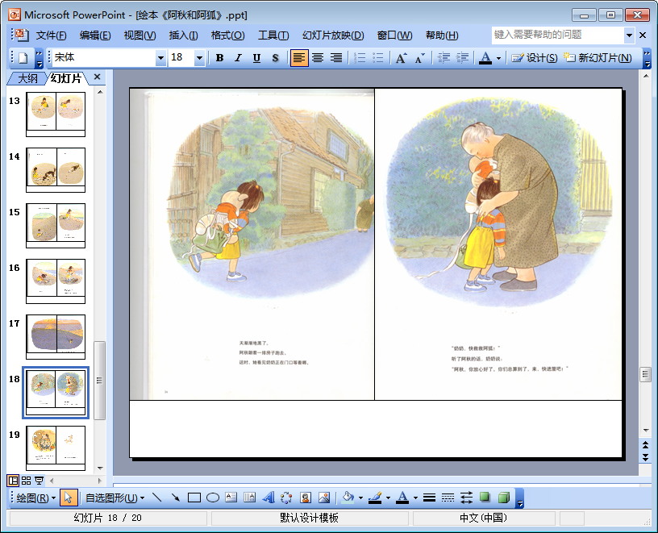Insert a horizontal Text Box
This screenshot has height=533, width=658.
231,498
